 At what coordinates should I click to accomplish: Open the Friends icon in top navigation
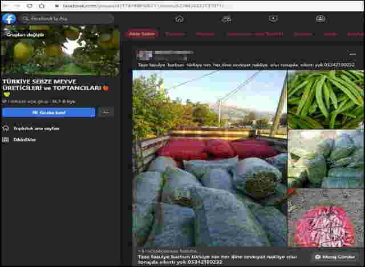pos(226,19)
